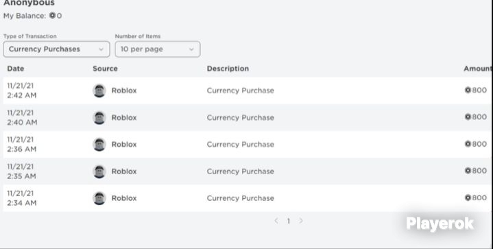Click Roblox avatar in 2:35 AM row

tap(99, 171)
